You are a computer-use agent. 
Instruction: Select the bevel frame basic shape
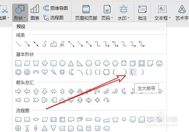[x=142, y=63]
